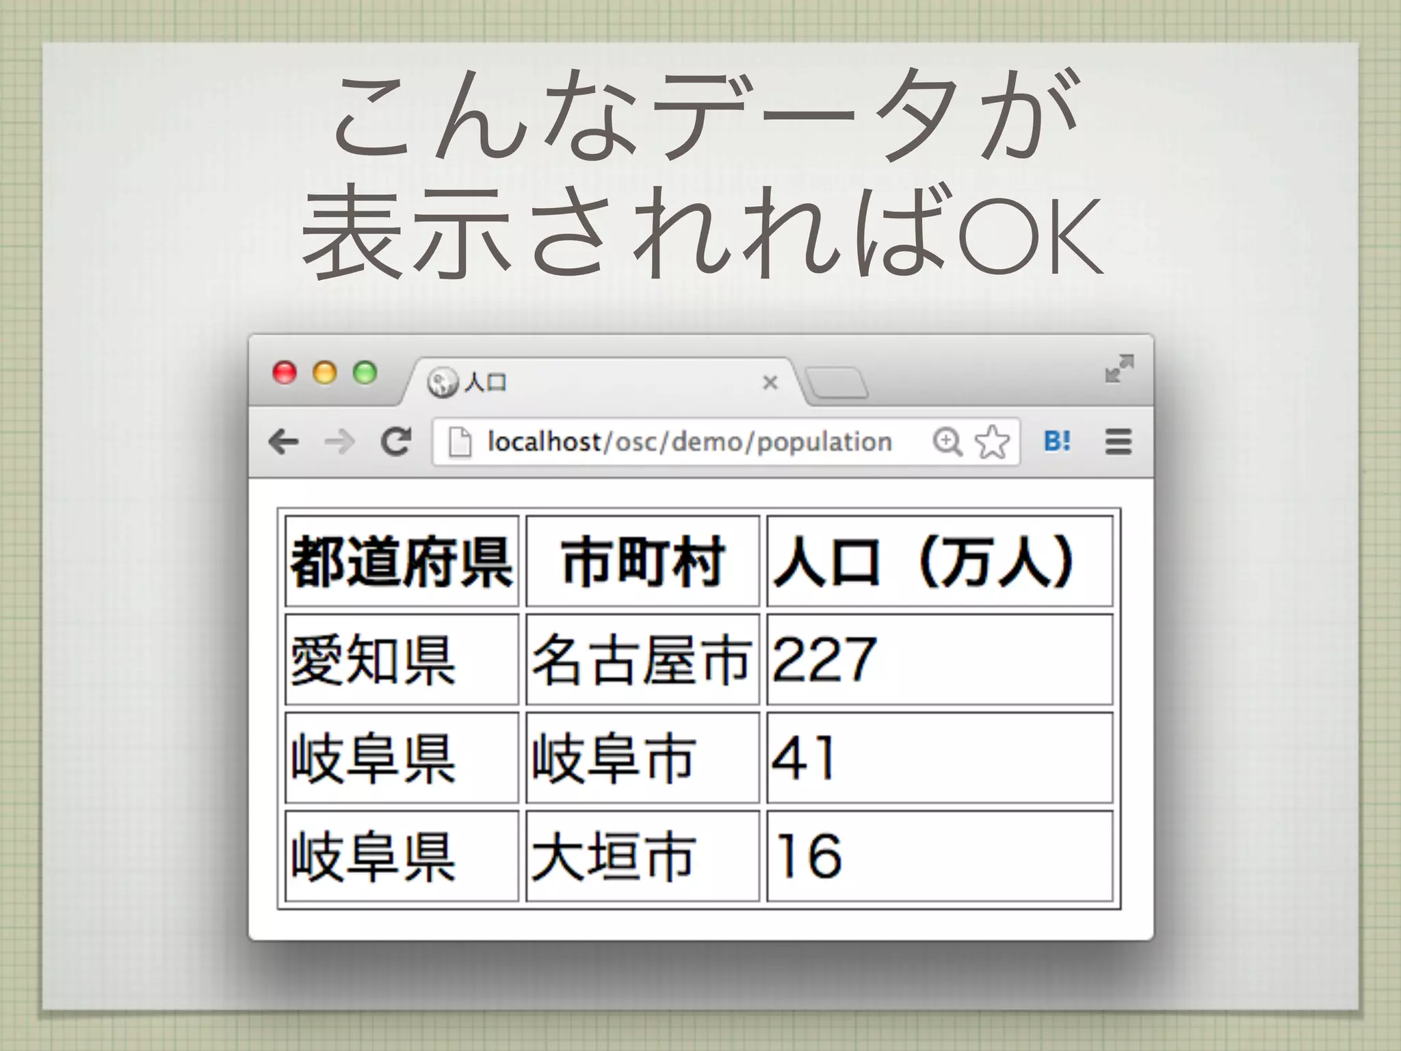Open the Chrome hamburger menu
The image size is (1401, 1051).
point(1118,441)
